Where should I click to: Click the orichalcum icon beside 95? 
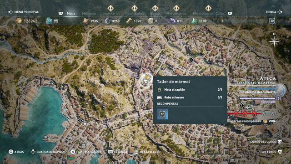49,21
